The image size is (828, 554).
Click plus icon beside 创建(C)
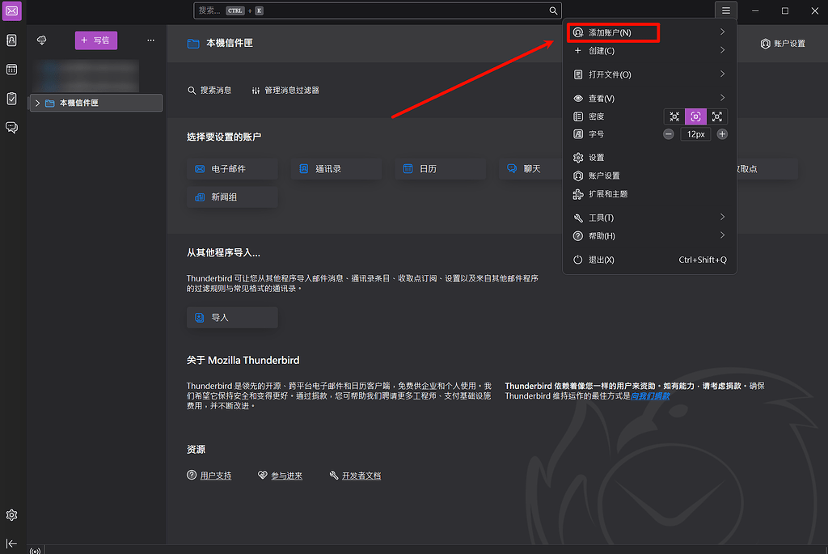(578, 51)
